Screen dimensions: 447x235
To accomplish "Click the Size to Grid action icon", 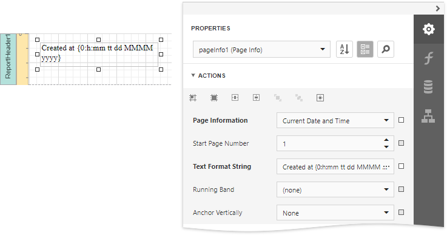I will (x=214, y=98).
